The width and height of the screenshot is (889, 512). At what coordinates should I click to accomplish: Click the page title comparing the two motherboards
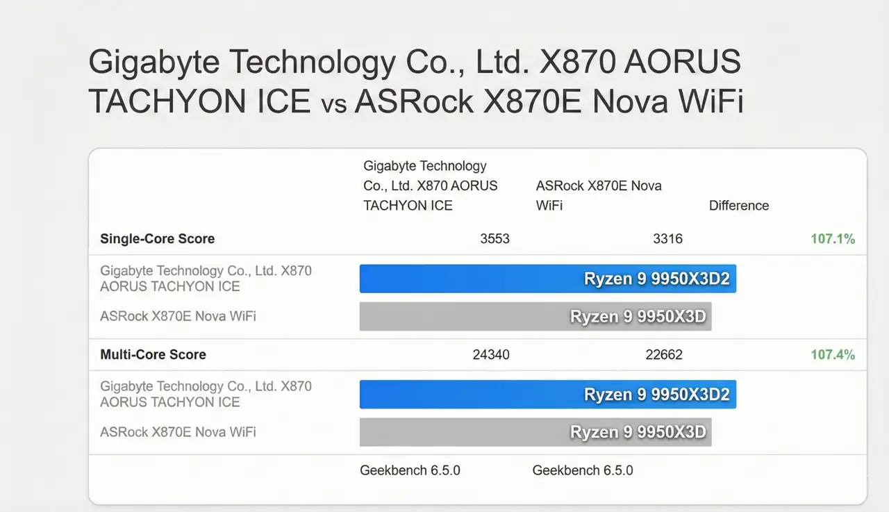pyautogui.click(x=416, y=82)
